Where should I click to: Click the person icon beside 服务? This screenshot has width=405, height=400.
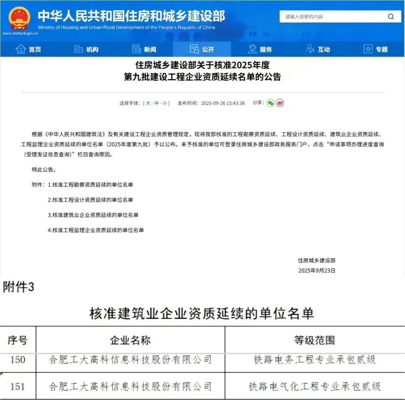252,49
